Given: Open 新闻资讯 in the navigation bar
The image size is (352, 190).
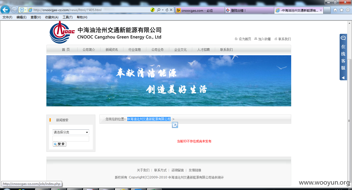Looking at the screenshot, I should click(112, 50).
